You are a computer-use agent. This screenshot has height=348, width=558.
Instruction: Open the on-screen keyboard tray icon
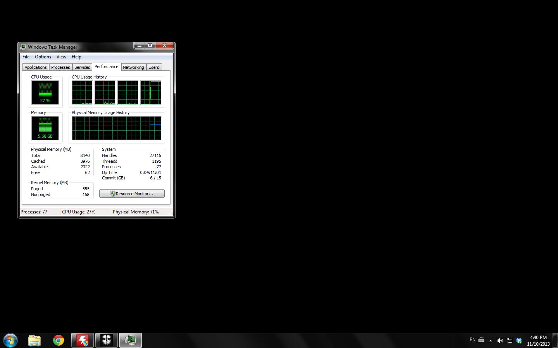click(481, 340)
